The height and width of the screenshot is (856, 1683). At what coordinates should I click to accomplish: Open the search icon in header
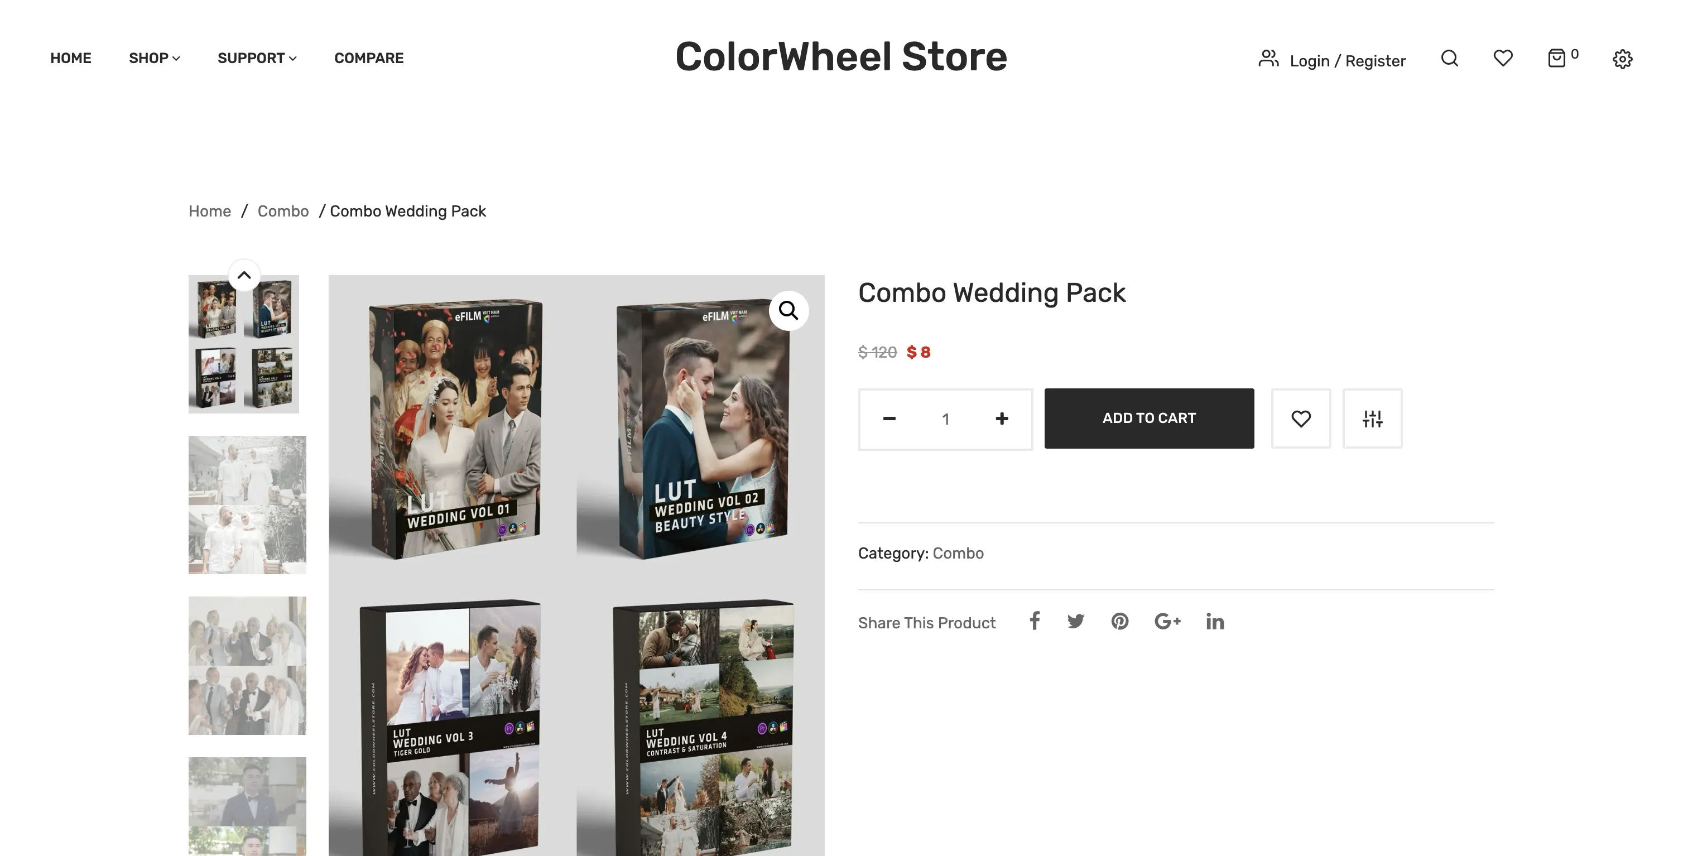[1449, 59]
